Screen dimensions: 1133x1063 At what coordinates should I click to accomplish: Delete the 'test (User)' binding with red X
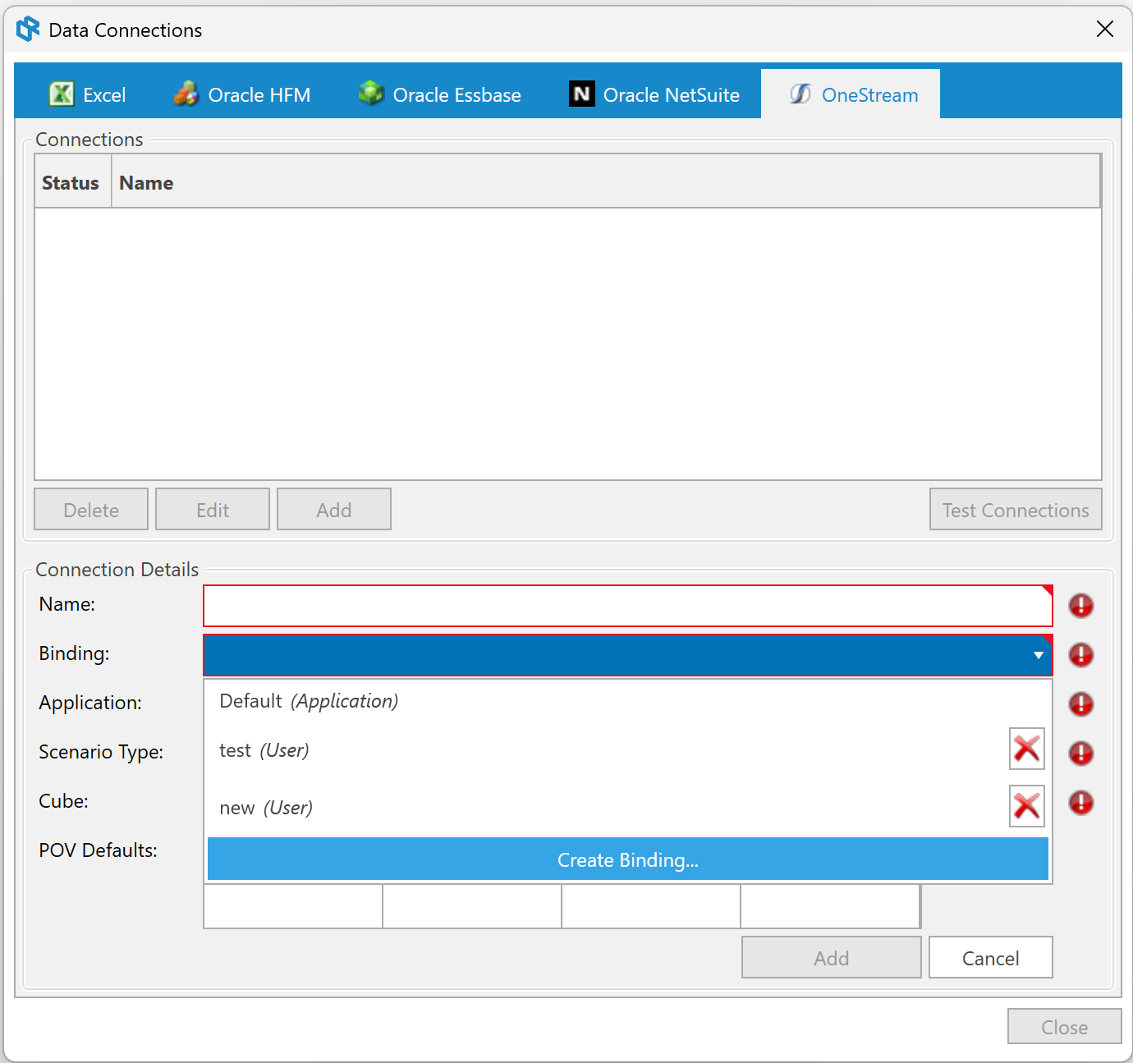coord(1026,749)
